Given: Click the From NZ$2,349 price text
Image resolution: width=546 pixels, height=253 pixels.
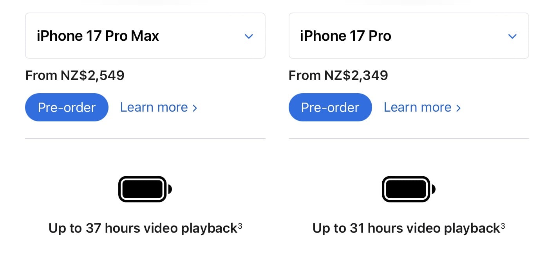Looking at the screenshot, I should 338,75.
